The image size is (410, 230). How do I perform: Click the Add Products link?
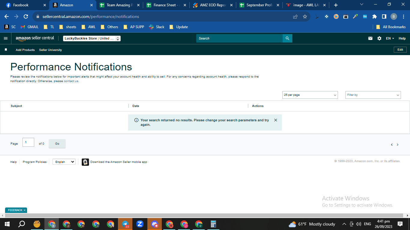pyautogui.click(x=25, y=50)
